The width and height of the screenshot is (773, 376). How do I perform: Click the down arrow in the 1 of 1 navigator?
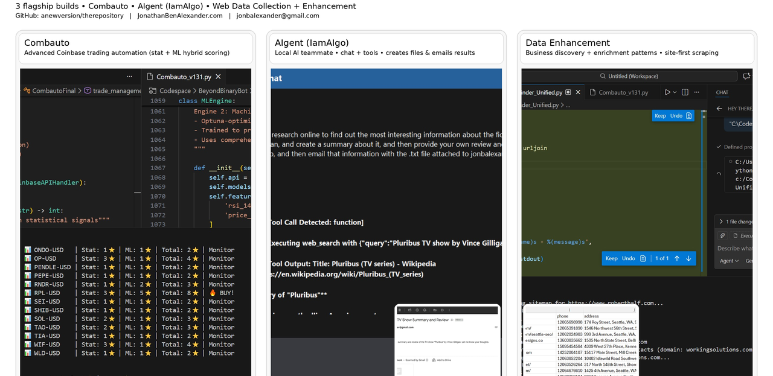click(688, 258)
